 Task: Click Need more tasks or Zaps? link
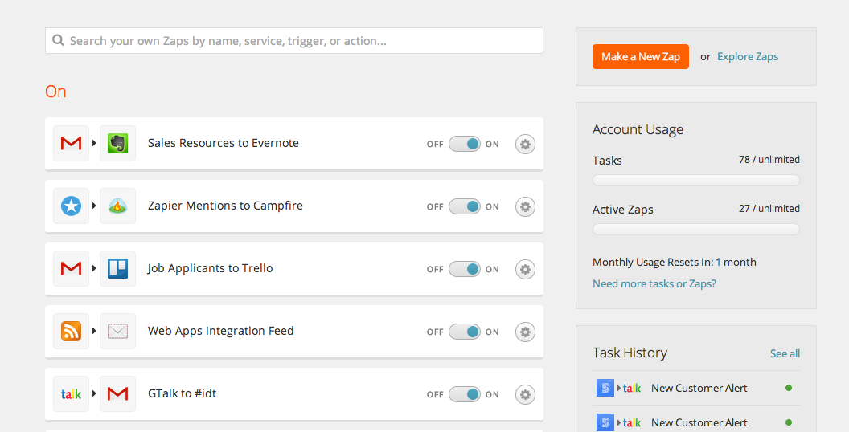pyautogui.click(x=654, y=284)
